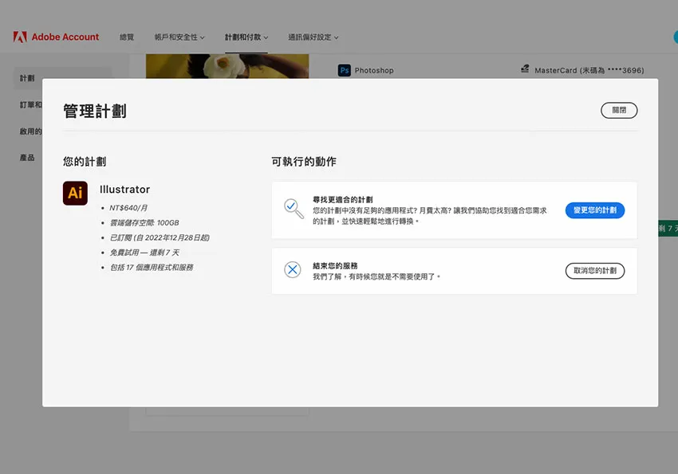Click the green 剩 7 天 badge

(x=667, y=229)
